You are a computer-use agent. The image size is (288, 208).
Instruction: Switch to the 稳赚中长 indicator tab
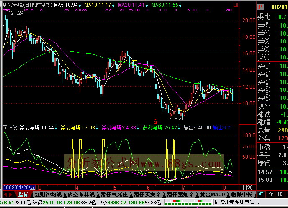point(242,195)
